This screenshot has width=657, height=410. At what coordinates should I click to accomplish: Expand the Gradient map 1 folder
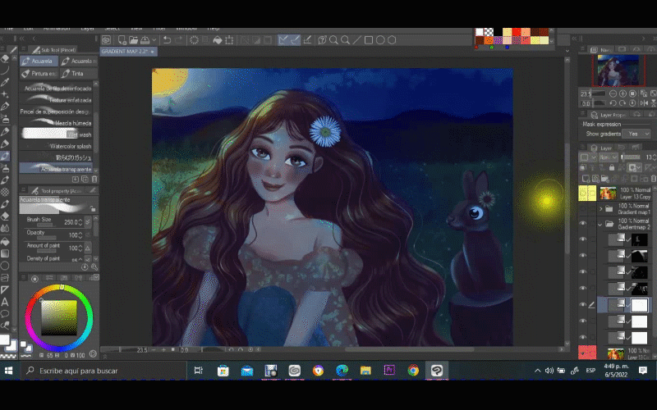click(601, 208)
